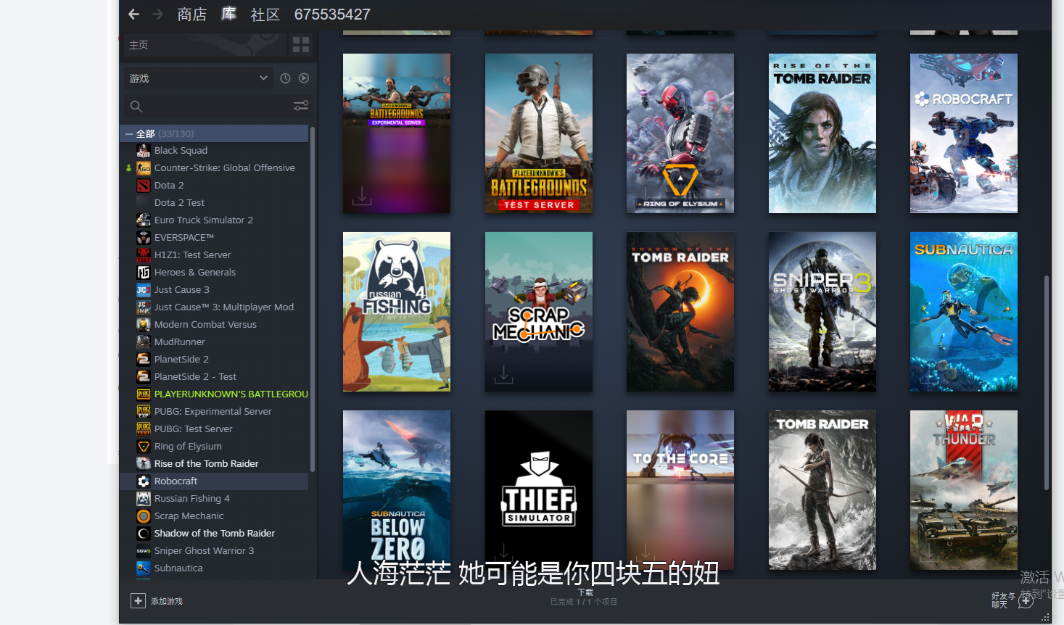Open the friends and chat icon
The height and width of the screenshot is (625, 1064).
pos(1025,600)
